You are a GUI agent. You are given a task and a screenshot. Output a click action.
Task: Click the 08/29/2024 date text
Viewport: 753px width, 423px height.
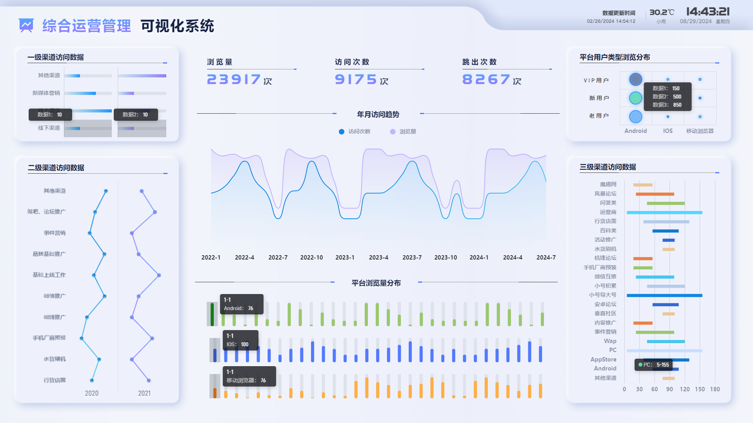tap(696, 22)
